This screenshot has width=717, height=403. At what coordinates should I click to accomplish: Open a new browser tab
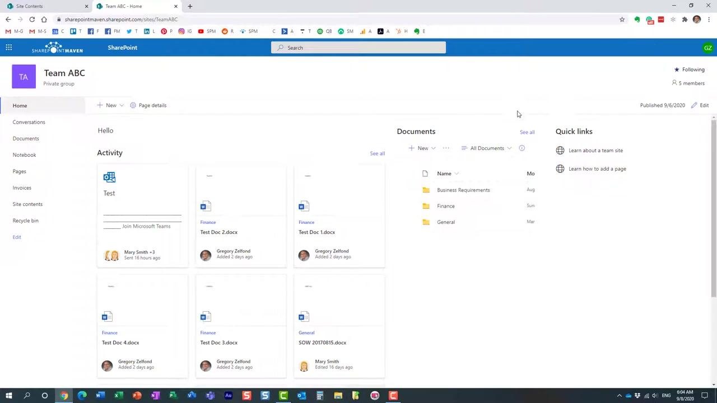pos(190,6)
